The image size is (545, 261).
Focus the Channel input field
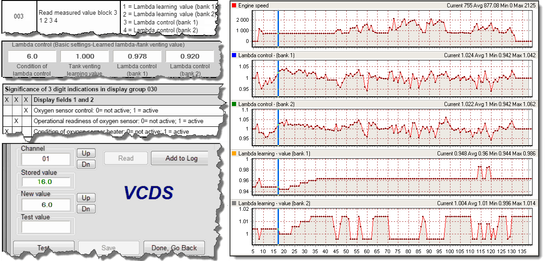(45, 159)
